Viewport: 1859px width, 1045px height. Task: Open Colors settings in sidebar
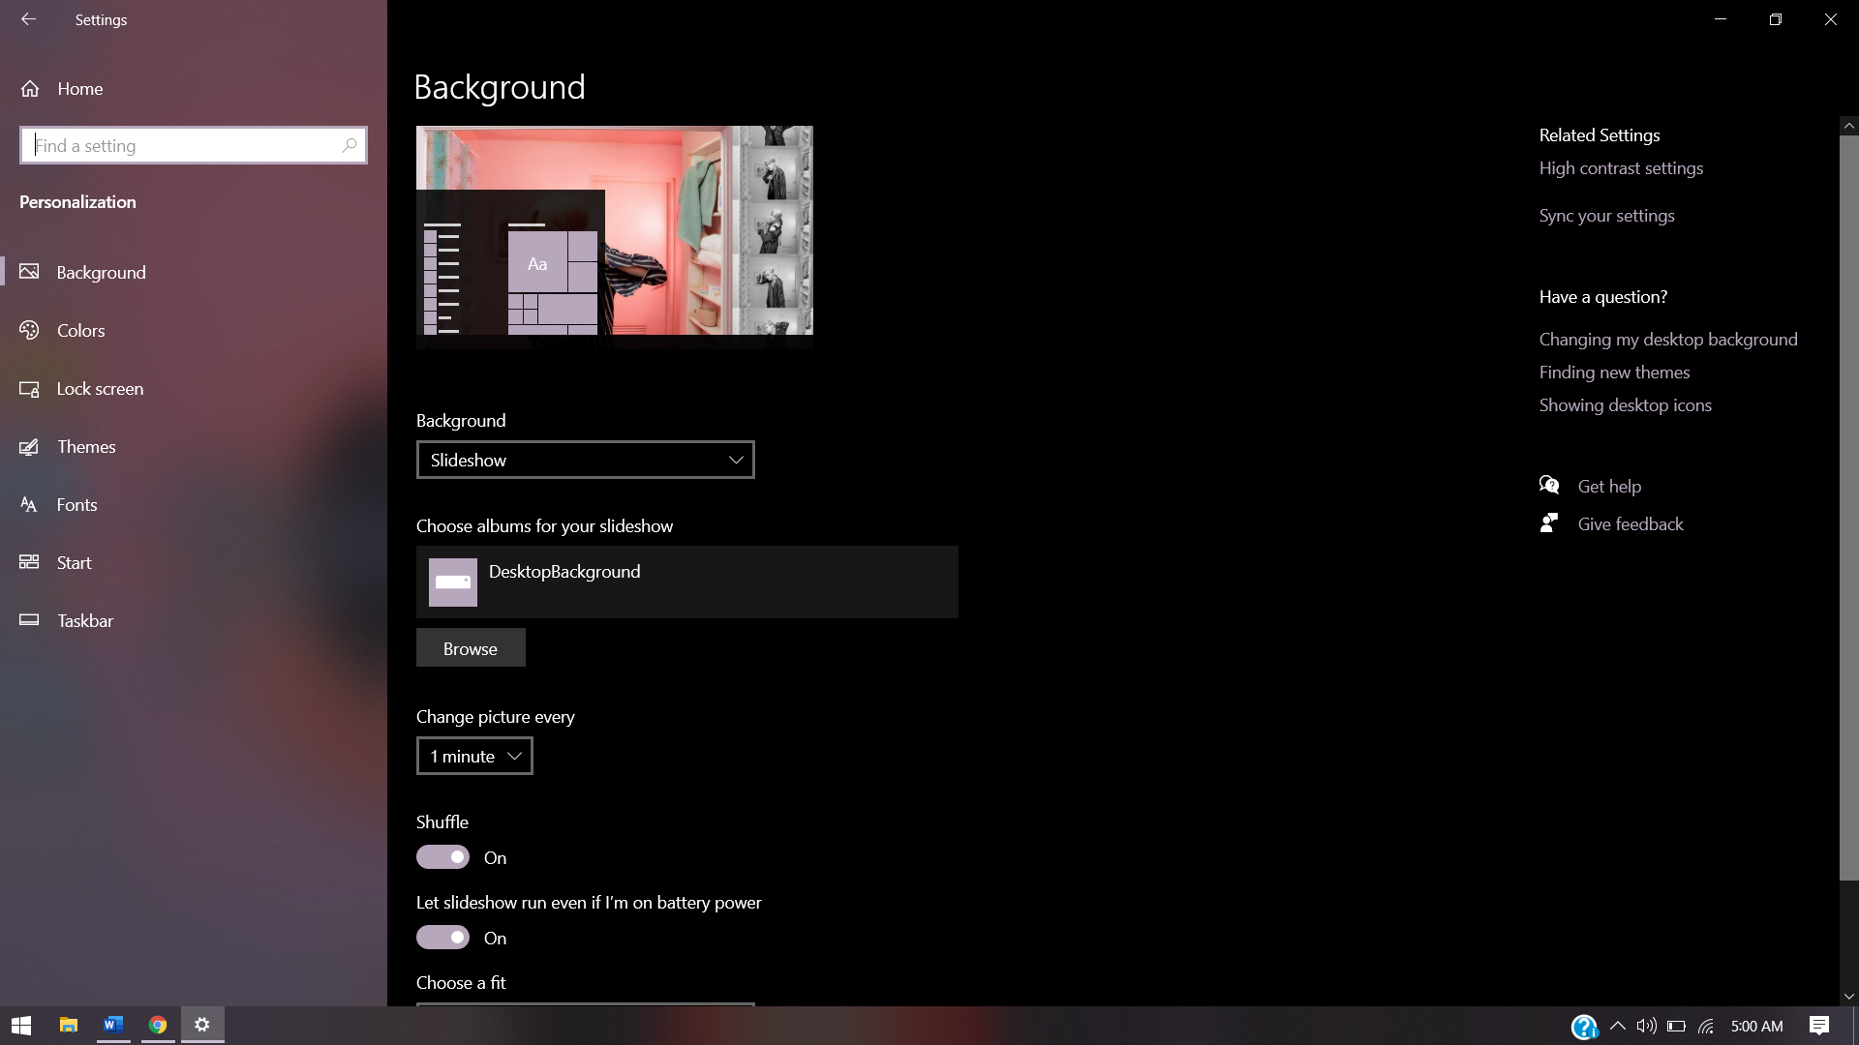pyautogui.click(x=81, y=329)
